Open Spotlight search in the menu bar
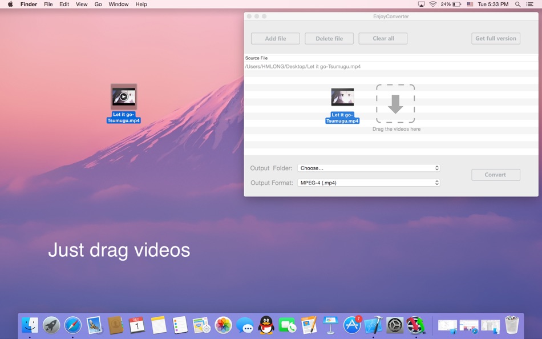The image size is (542, 339). click(x=516, y=4)
